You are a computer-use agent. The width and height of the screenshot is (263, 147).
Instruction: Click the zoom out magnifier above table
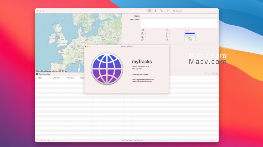tap(213, 74)
